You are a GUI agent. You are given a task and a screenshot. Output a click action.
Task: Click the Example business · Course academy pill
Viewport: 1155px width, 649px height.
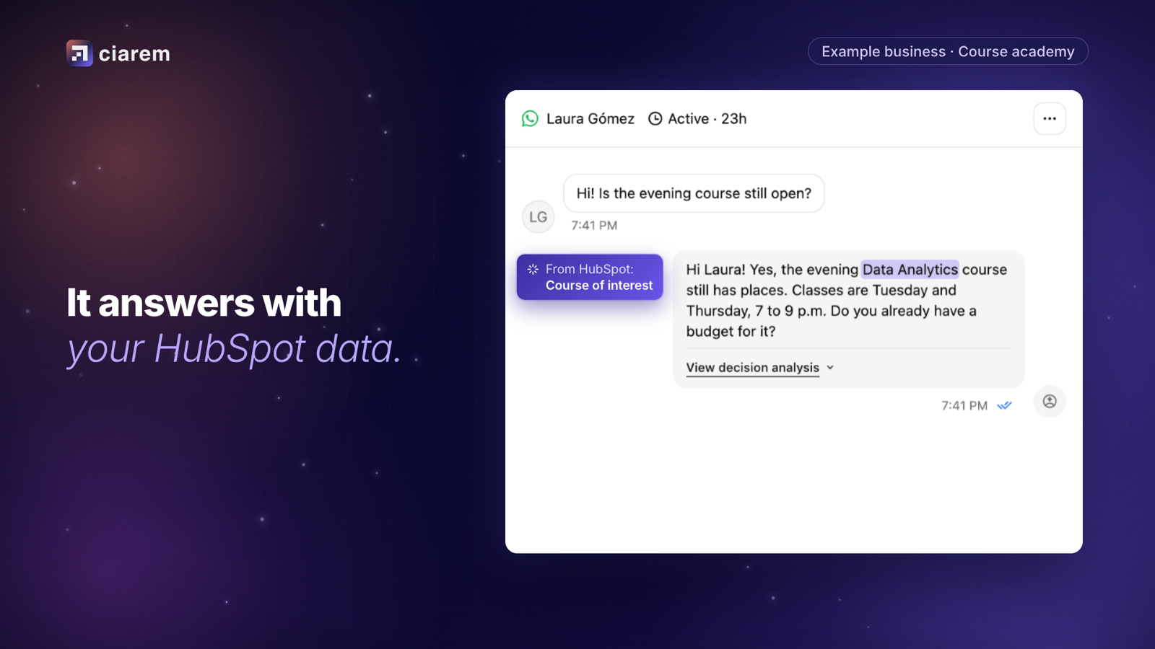(948, 51)
